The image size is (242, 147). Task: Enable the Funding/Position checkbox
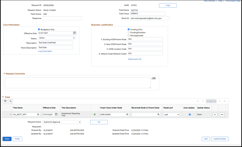coord(129,33)
